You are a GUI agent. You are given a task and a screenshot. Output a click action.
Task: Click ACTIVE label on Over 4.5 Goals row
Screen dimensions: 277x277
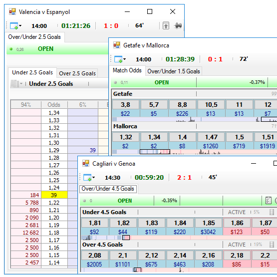click(237, 245)
